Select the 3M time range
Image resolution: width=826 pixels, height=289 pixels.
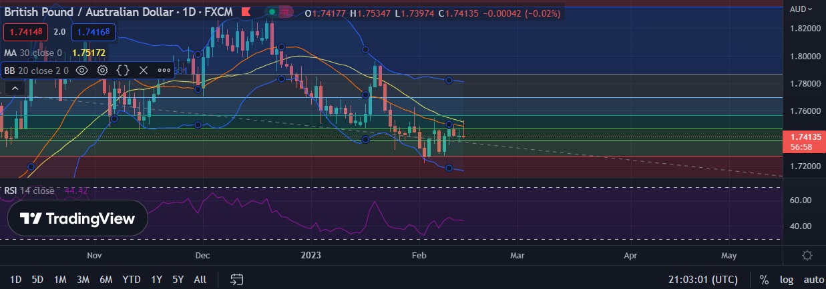pos(83,280)
